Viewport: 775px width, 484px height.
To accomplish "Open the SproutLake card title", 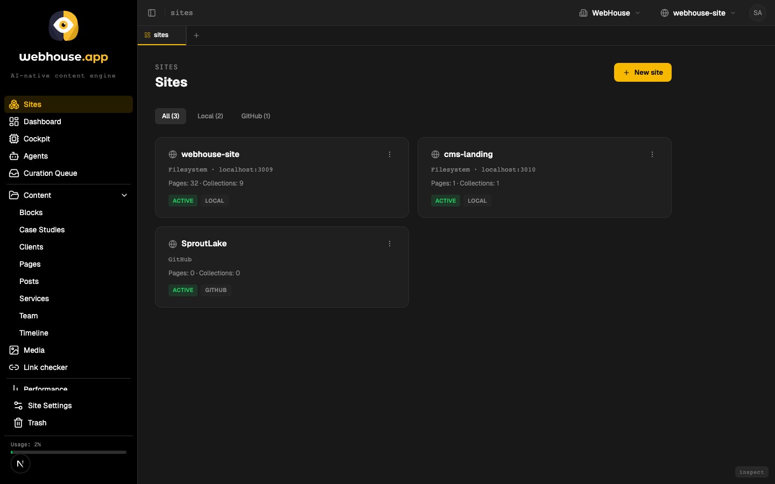I will pos(204,244).
